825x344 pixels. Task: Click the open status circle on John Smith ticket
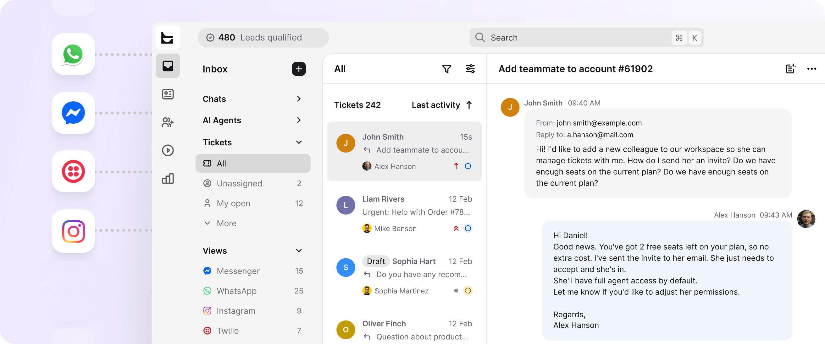(468, 166)
